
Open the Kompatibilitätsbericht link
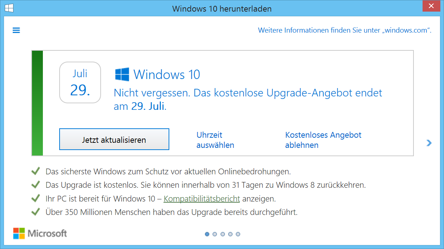click(202, 199)
